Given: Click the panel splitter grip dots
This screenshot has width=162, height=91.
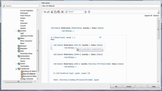Looking at the screenshot, I should (x=40, y=42).
